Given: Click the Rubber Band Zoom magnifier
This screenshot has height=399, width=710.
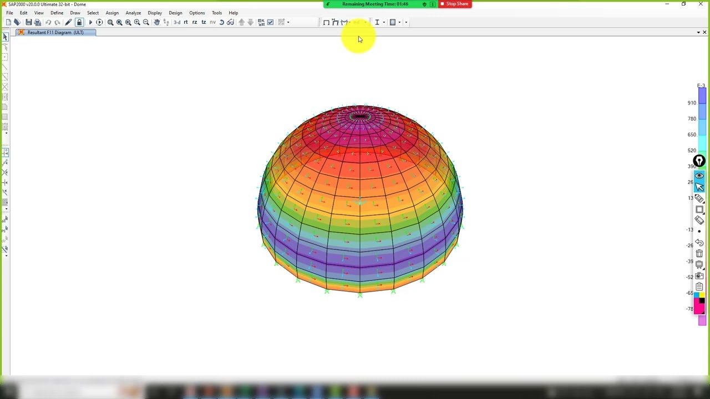Looking at the screenshot, I should coord(110,22).
